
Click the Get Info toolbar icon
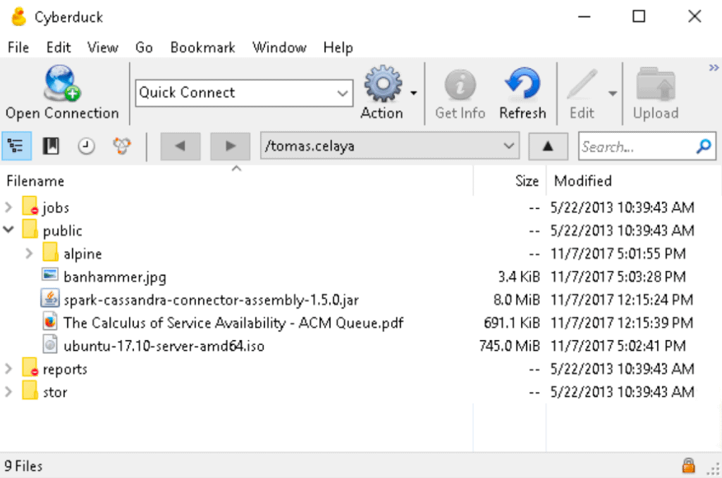pos(460,84)
